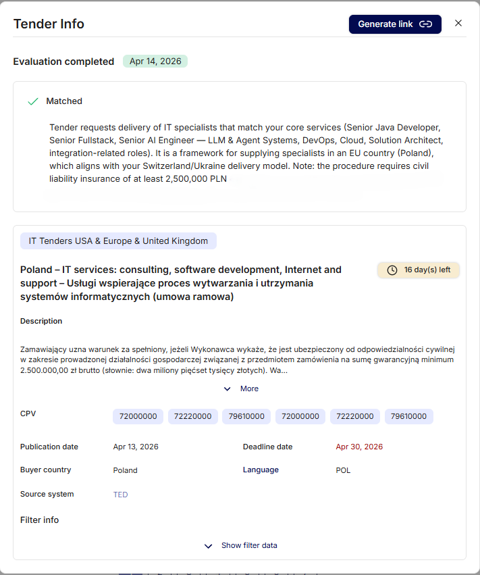Viewport: 480px width, 575px height.
Task: Click the Apr 14, 2026 evaluation badge
Action: [155, 61]
